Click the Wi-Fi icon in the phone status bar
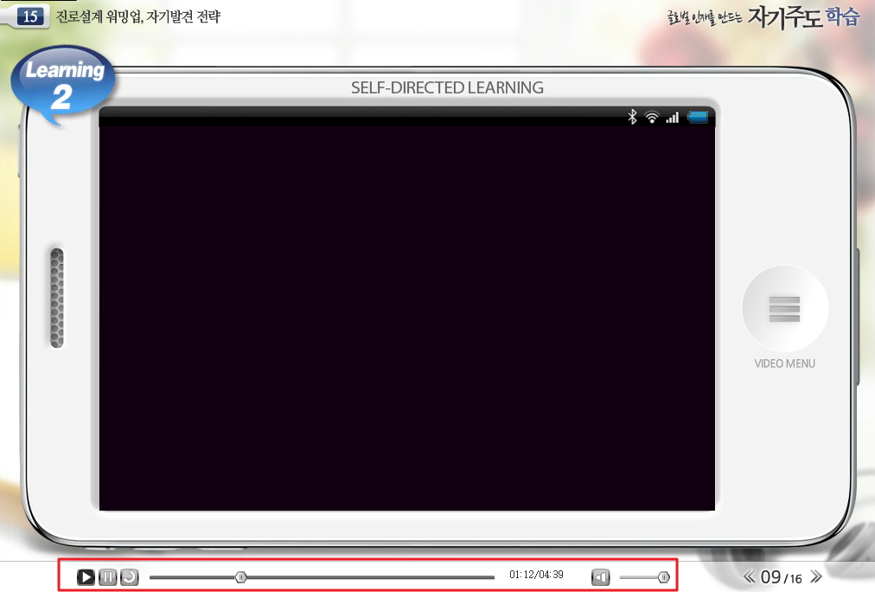This screenshot has height=592, width=875. [652, 118]
